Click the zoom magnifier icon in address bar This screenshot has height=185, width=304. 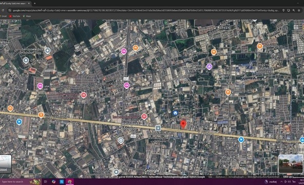click(294, 10)
